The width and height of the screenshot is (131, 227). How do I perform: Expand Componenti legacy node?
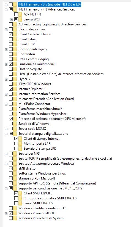click(6, 49)
